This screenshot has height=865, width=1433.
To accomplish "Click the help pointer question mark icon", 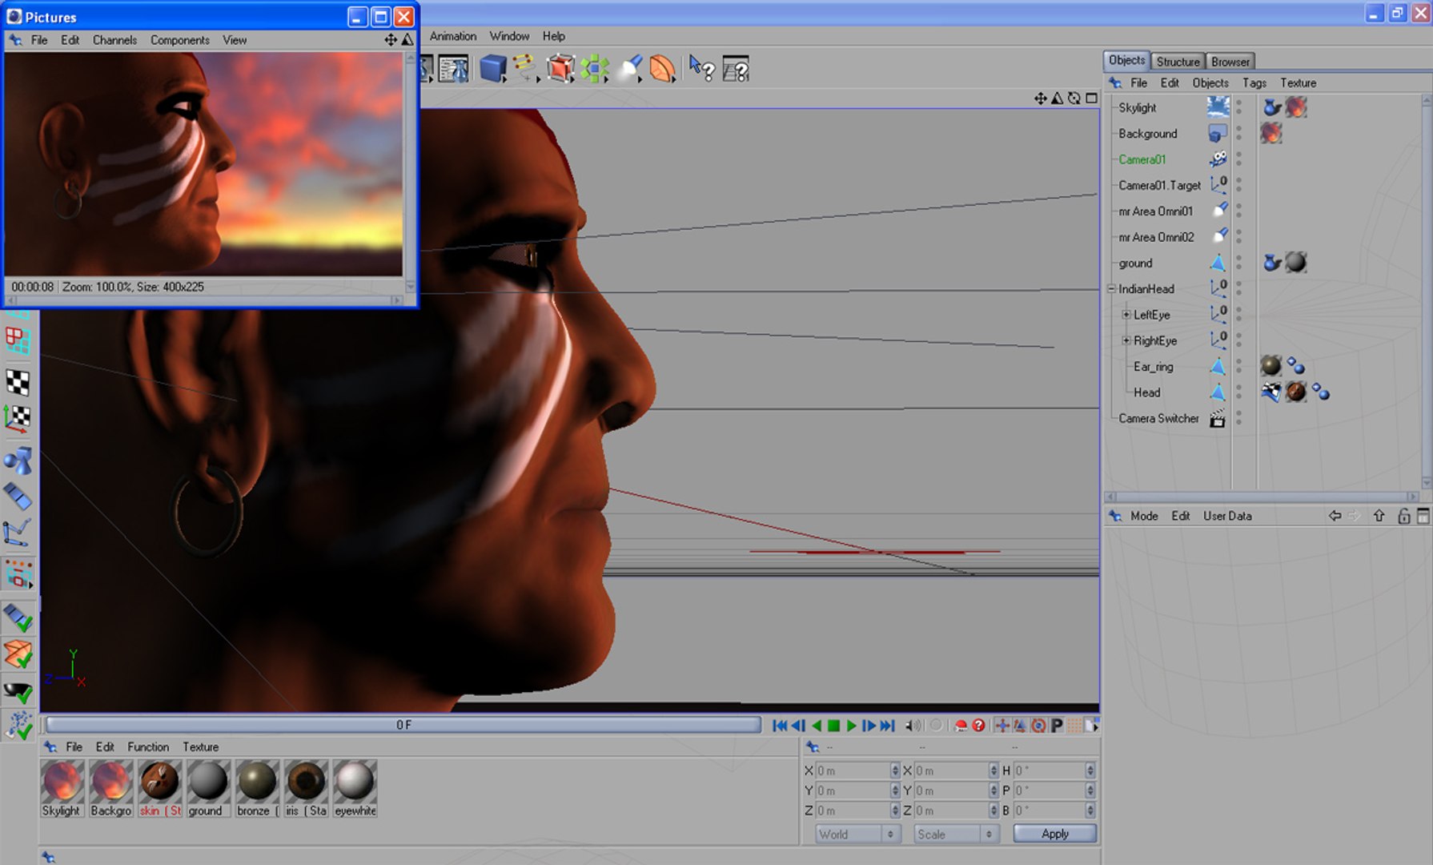I will click(701, 69).
